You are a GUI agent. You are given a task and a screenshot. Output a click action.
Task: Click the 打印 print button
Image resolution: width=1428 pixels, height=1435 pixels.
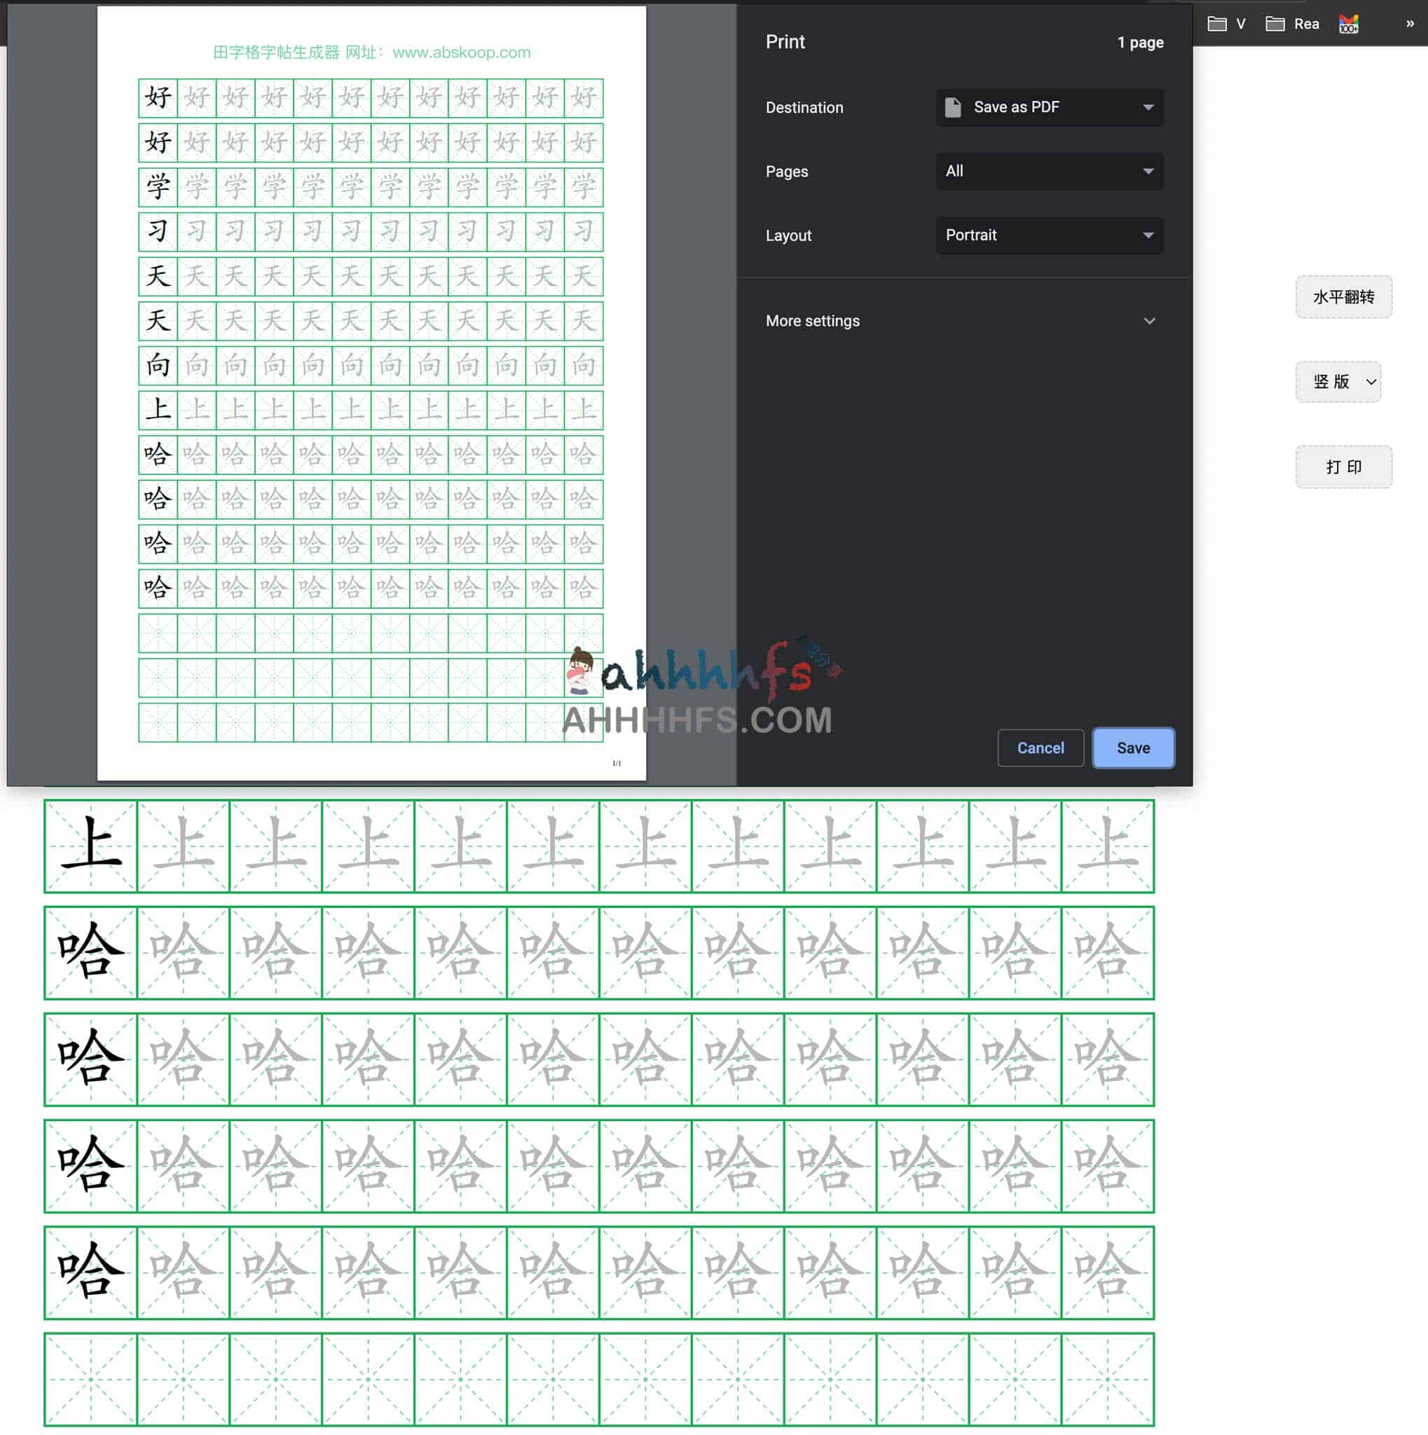click(1343, 467)
